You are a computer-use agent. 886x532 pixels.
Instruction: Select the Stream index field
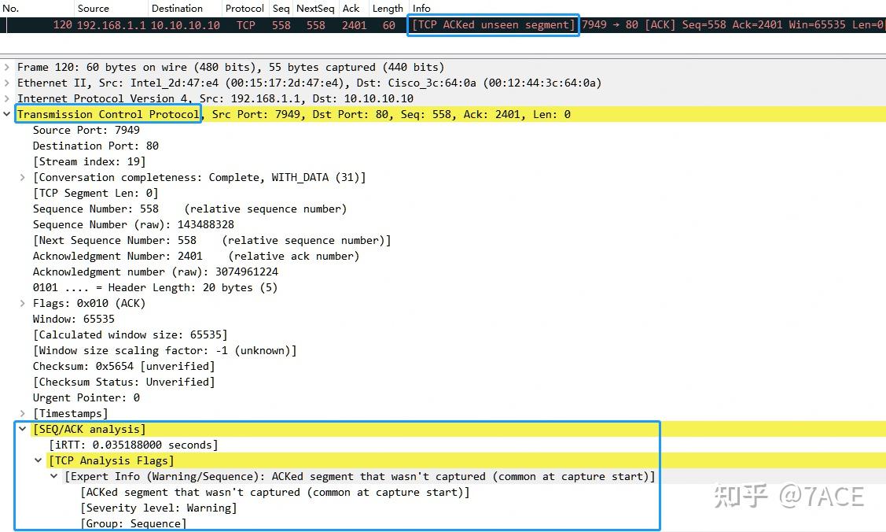point(83,161)
